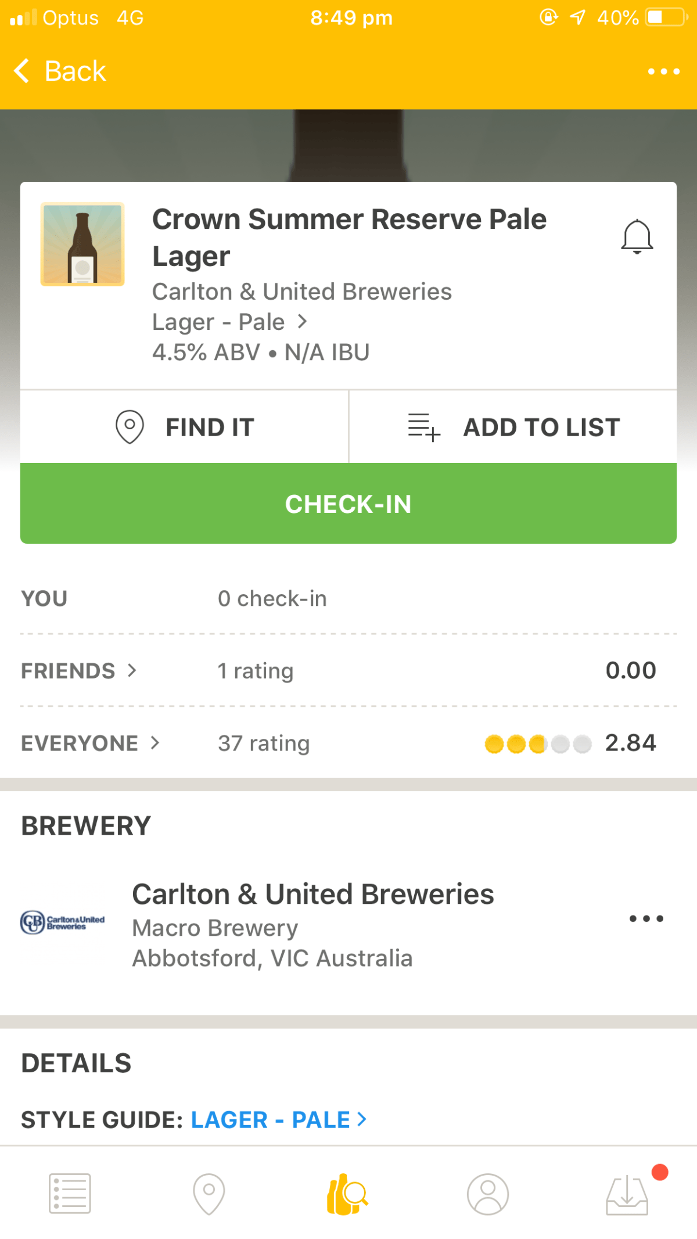Expand the Lager - Pale style chevron
Screen dimensions: 697x1239
tap(302, 321)
